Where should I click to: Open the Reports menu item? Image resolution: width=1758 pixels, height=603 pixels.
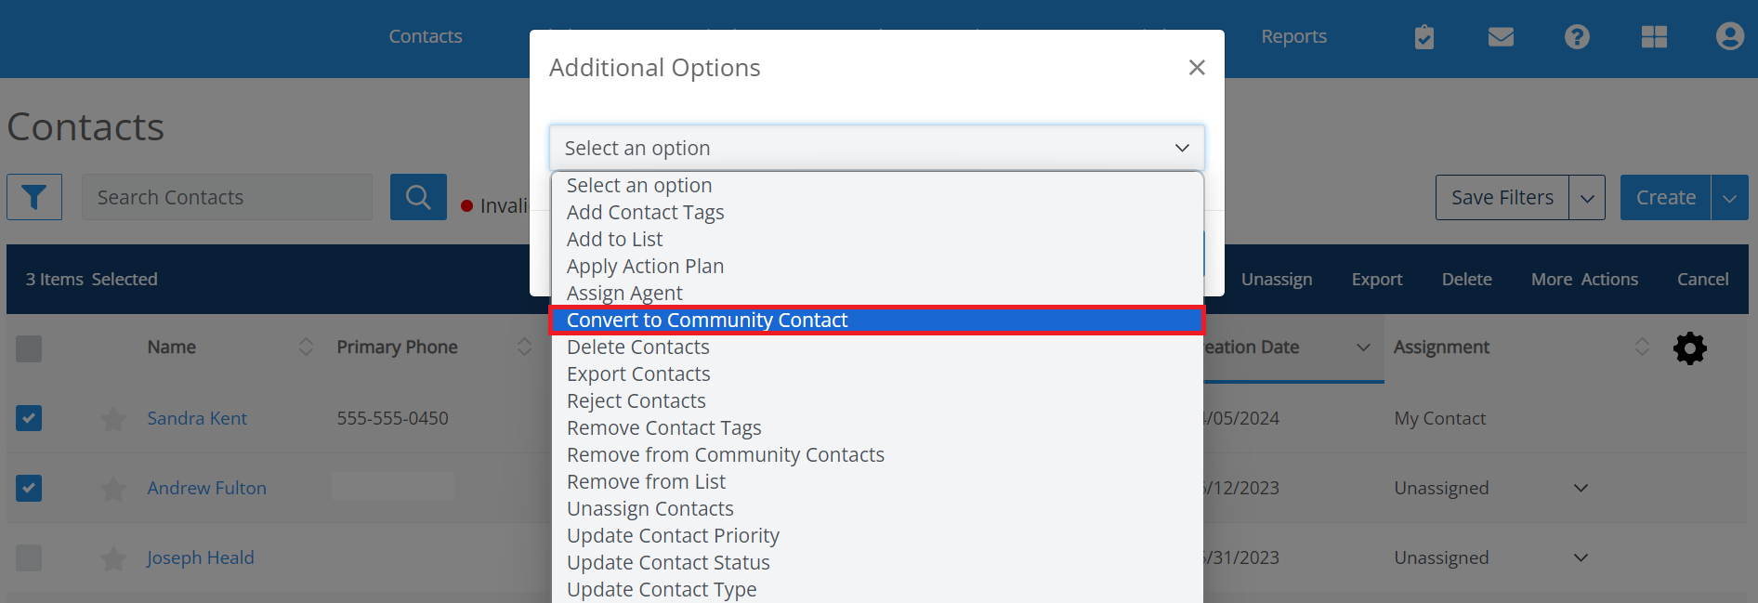[1293, 36]
